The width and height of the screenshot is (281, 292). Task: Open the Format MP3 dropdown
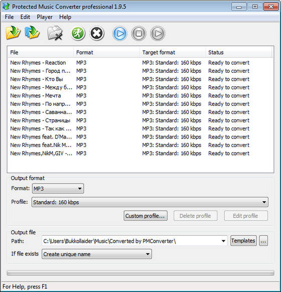point(58,189)
